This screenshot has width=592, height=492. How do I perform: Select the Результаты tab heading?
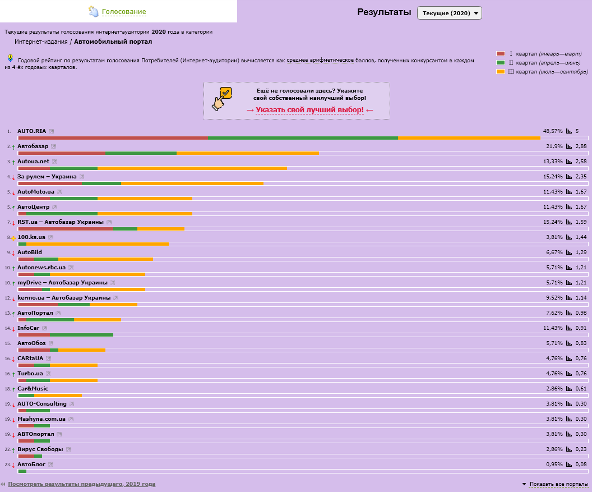pyautogui.click(x=384, y=12)
